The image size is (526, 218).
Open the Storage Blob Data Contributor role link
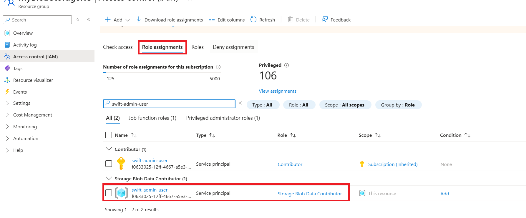coord(310,194)
